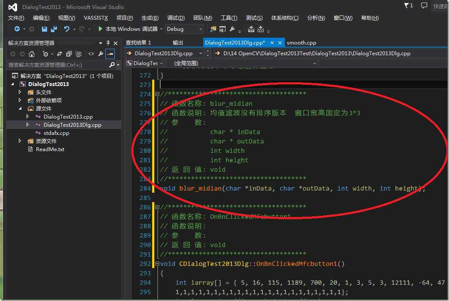This screenshot has width=449, height=301.
Task: Click the Solution Explorer search field
Action: (57, 65)
